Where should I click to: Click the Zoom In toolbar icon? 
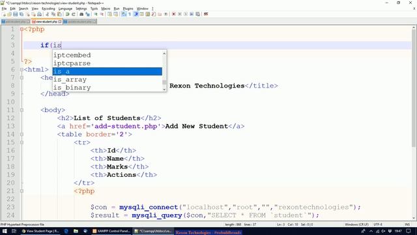coord(96,14)
